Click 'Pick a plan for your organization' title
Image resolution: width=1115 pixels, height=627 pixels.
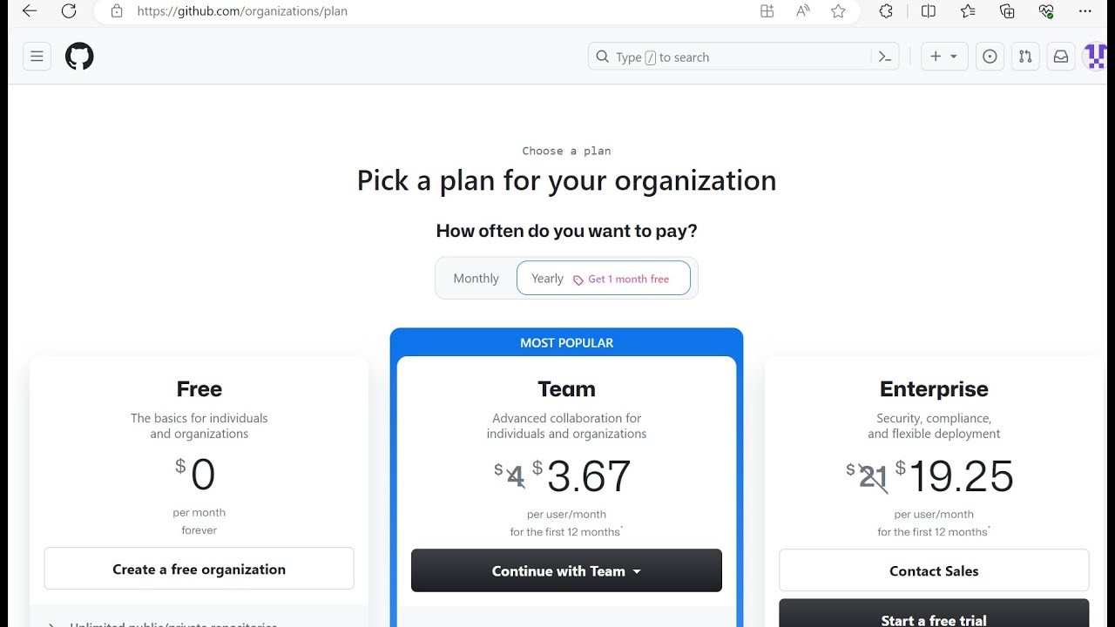pos(566,180)
